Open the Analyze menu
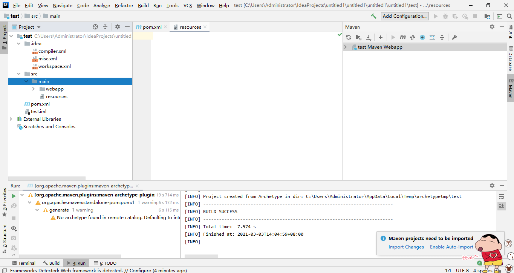514x273 pixels. tap(102, 5)
